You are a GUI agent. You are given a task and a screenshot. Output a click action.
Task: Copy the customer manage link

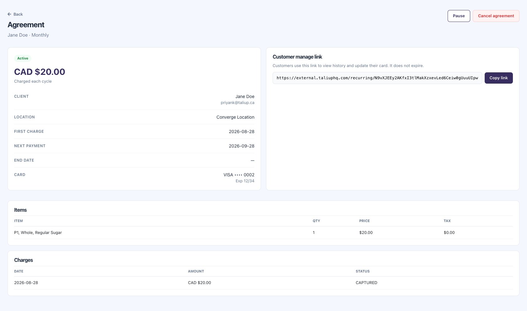(498, 78)
